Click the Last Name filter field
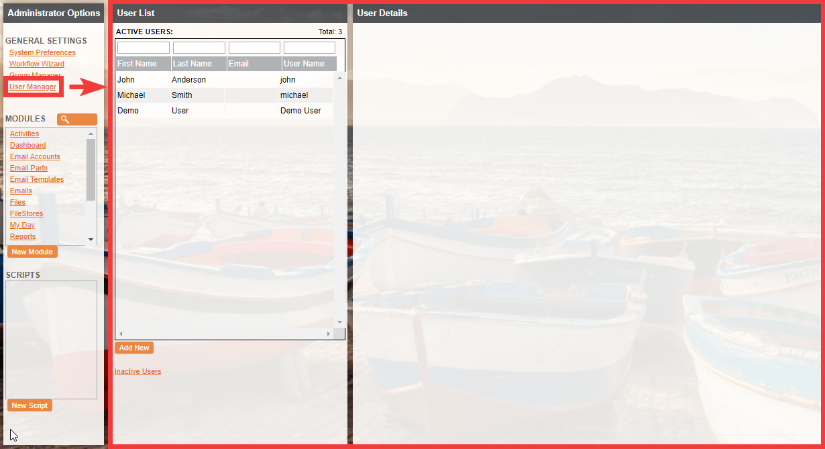 [x=199, y=48]
